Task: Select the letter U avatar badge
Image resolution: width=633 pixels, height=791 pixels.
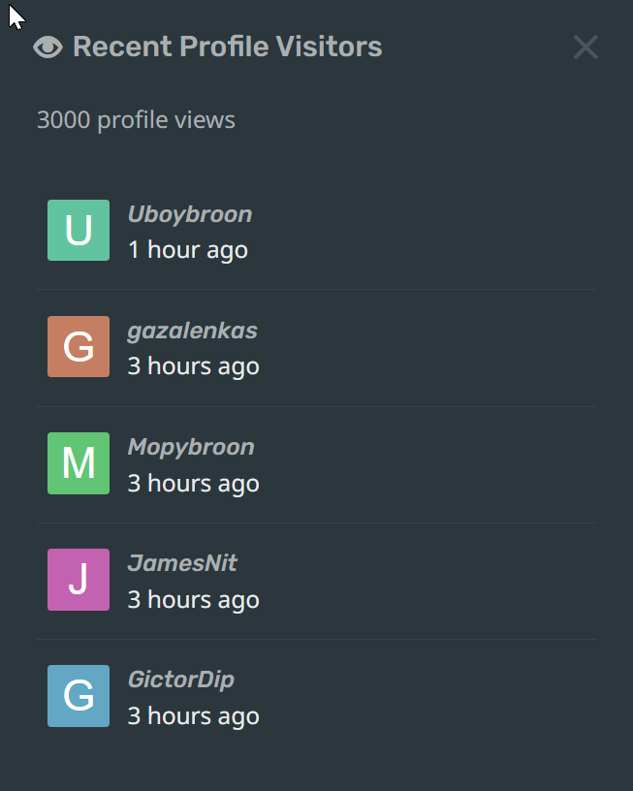Action: coord(79,230)
